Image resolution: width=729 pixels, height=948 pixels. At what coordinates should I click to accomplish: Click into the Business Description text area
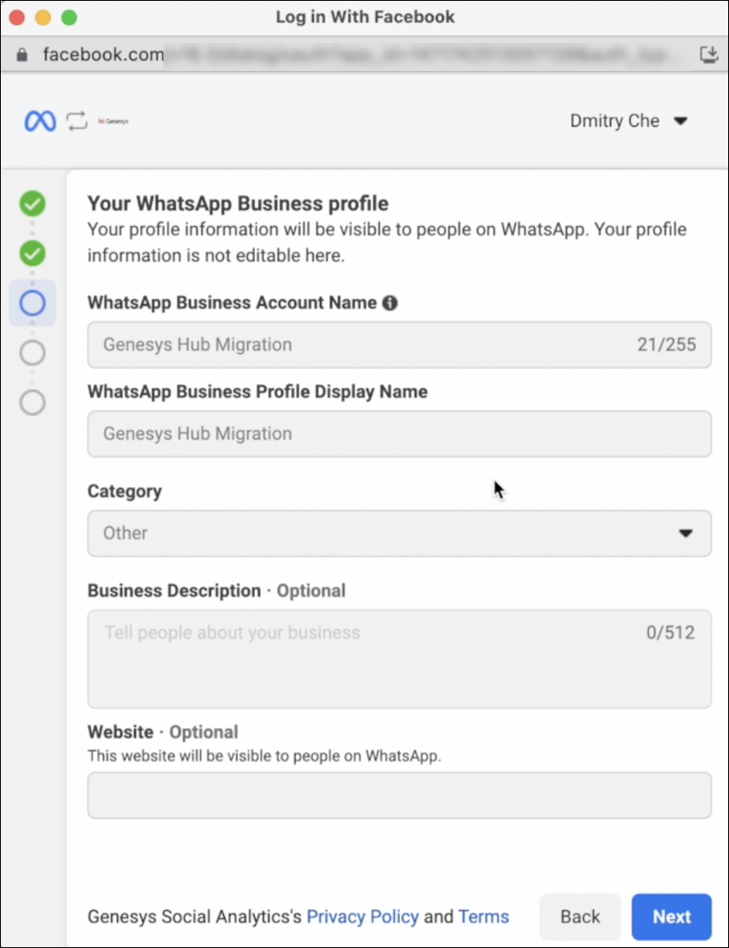(x=399, y=659)
